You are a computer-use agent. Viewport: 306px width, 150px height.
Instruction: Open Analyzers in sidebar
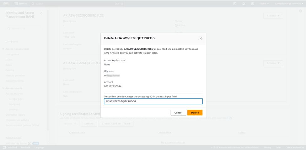[14, 104]
